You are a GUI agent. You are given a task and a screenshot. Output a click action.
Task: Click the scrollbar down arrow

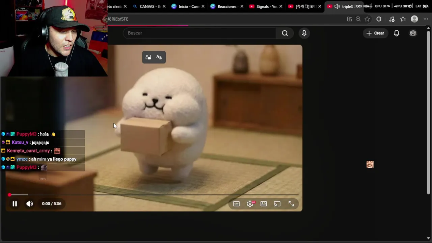(x=429, y=239)
